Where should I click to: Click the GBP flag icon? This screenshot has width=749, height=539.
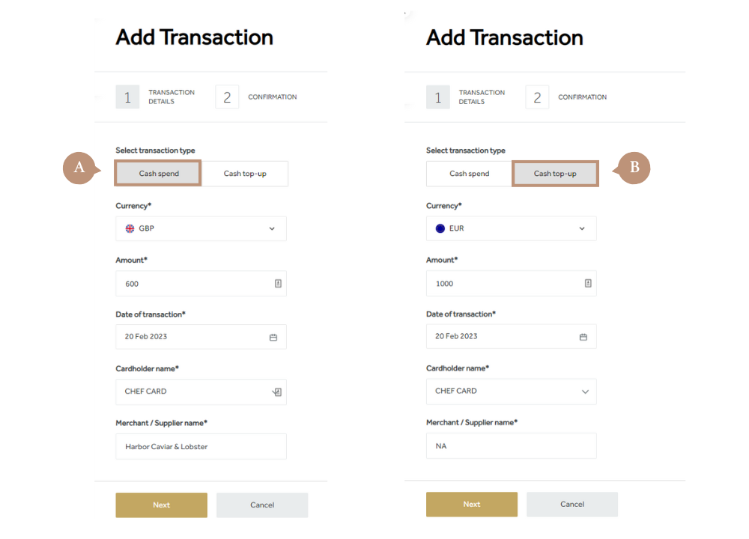pyautogui.click(x=130, y=228)
